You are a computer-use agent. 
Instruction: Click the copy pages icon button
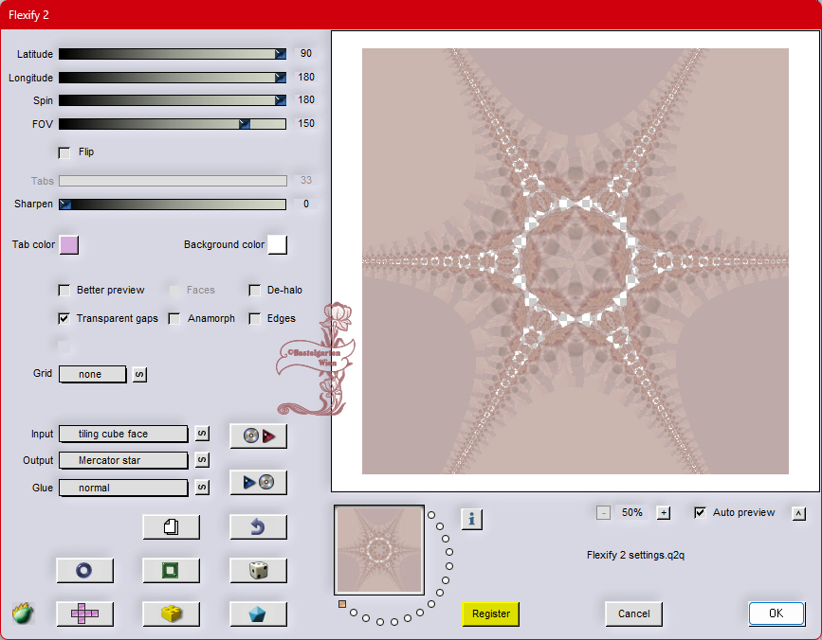coord(171,527)
